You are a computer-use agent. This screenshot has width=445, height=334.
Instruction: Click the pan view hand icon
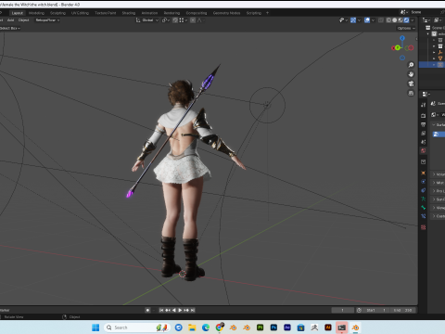click(x=411, y=74)
